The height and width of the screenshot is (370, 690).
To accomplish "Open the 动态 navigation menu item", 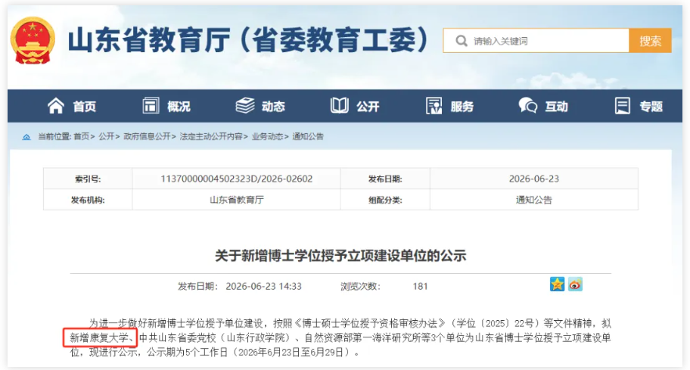I will (273, 107).
